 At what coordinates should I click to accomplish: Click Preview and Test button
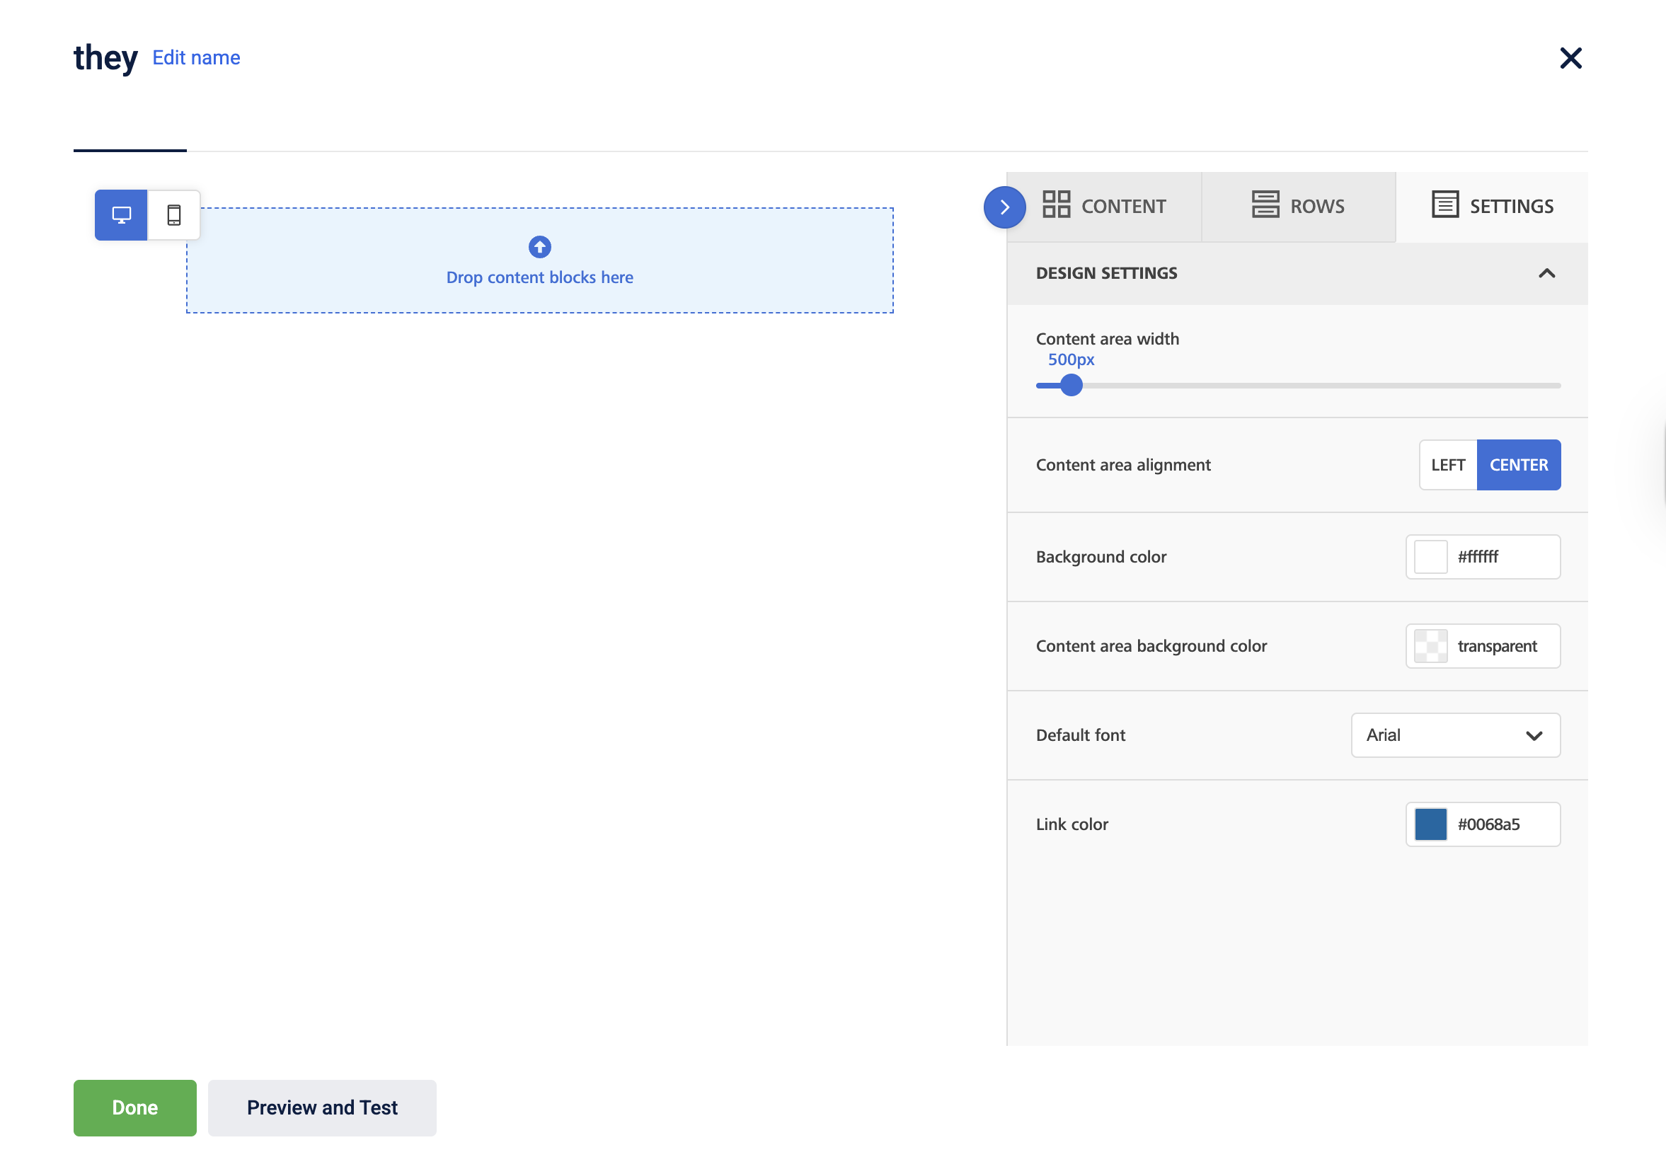(x=322, y=1107)
